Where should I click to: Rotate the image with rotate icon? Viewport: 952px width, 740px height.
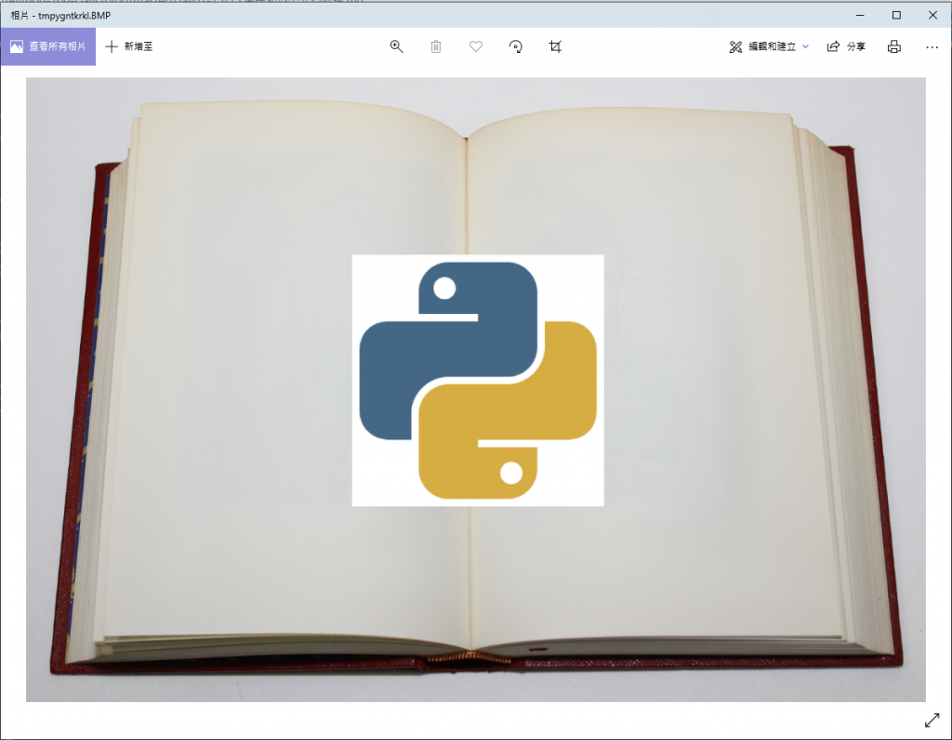pyautogui.click(x=515, y=46)
